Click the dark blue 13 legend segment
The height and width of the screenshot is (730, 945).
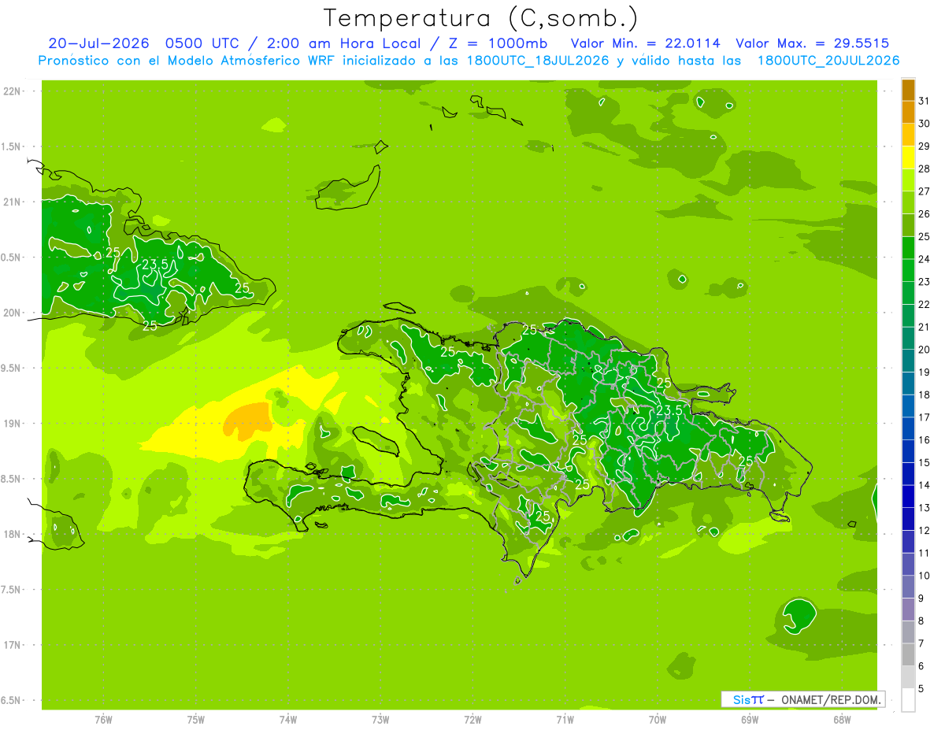908,497
